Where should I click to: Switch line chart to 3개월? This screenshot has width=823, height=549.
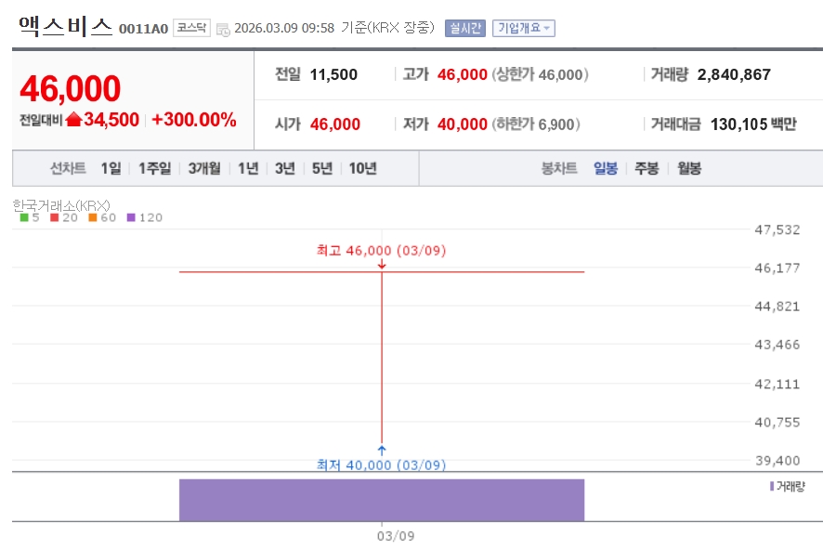coord(204,168)
